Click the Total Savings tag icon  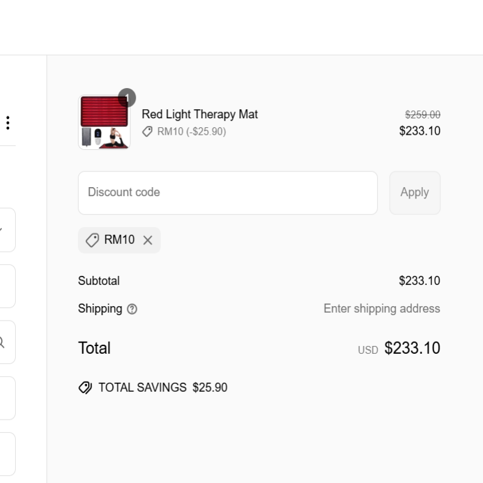click(85, 388)
